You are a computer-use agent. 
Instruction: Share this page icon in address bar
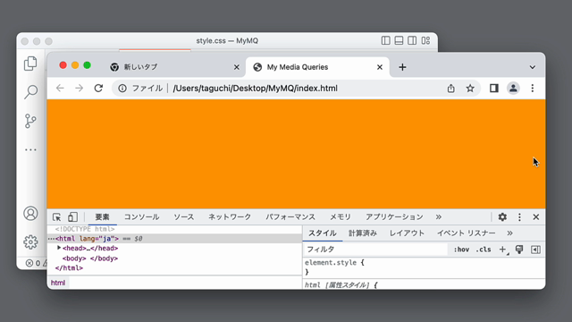point(451,88)
